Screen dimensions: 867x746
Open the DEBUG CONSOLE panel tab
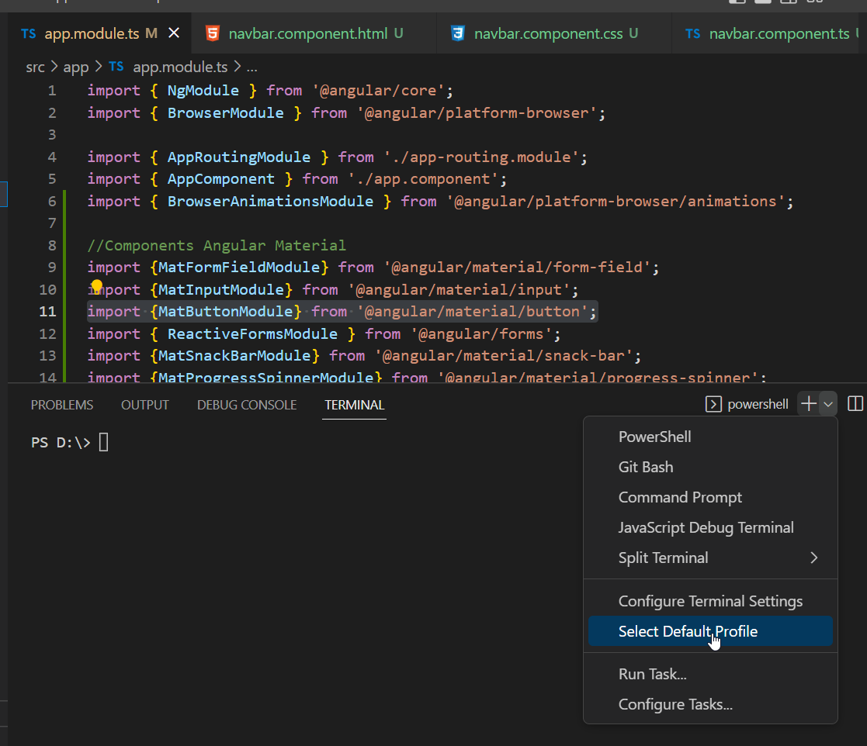(x=247, y=405)
